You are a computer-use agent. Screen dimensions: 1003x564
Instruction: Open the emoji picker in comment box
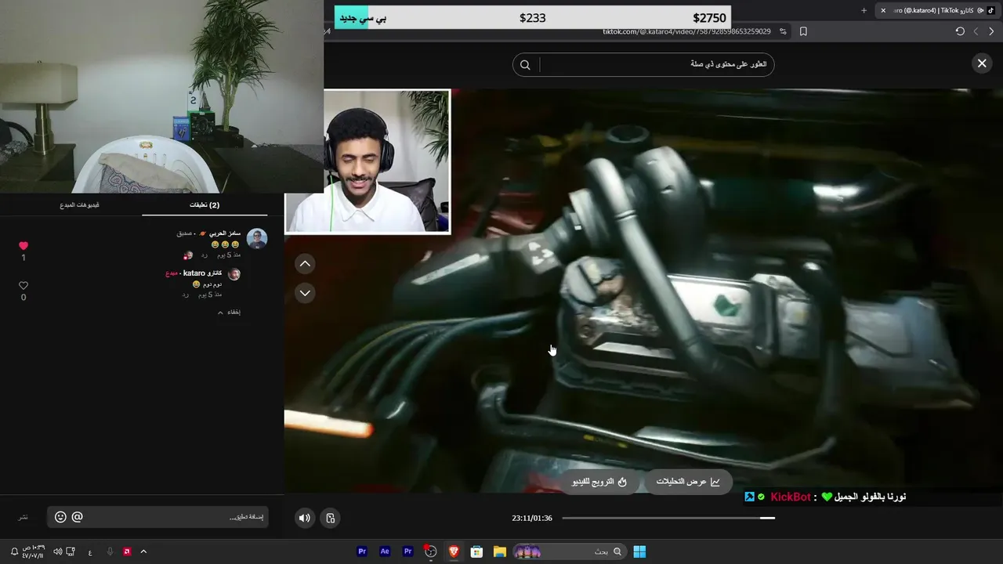pyautogui.click(x=60, y=517)
